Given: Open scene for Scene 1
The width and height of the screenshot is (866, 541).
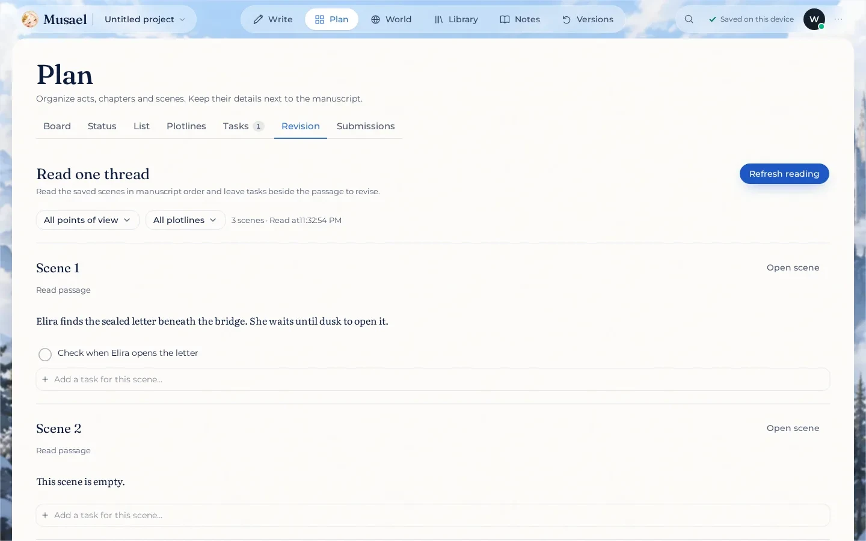Looking at the screenshot, I should coord(793,267).
